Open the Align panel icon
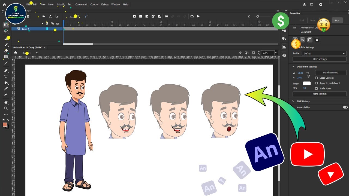The width and height of the screenshot is (349, 196). tap(284, 47)
